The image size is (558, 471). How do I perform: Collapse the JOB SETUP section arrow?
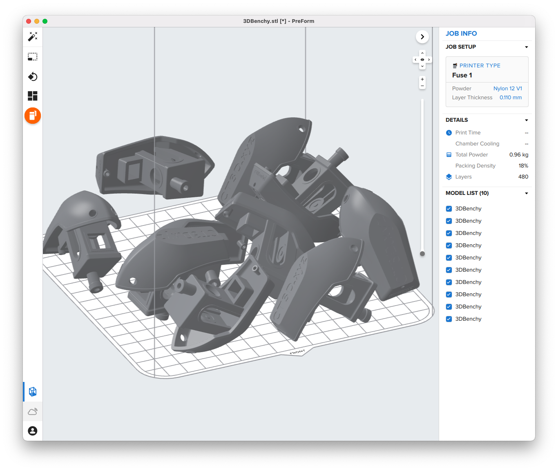(527, 47)
